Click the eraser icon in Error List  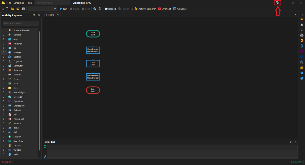(45, 156)
